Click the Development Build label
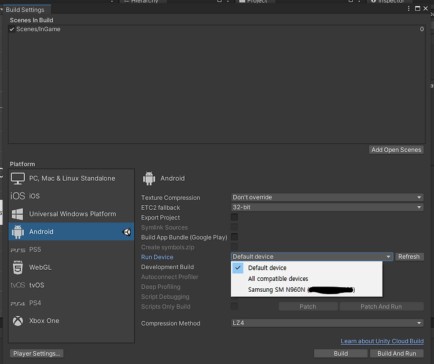The image size is (434, 364). [x=167, y=267]
